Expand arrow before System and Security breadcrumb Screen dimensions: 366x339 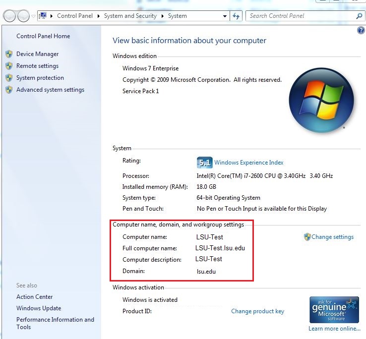[99, 16]
